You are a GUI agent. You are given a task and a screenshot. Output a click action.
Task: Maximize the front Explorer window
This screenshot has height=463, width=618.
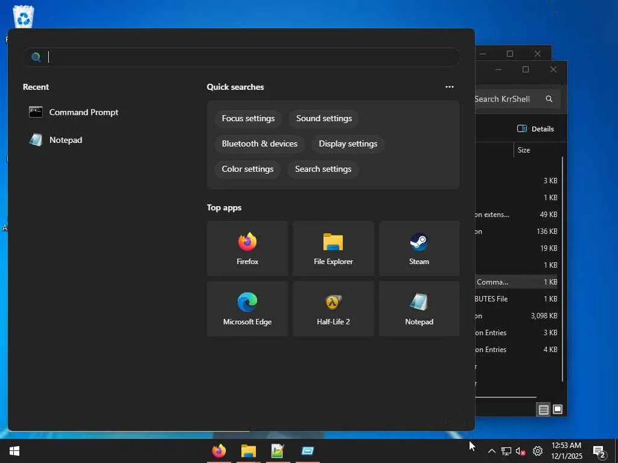[x=526, y=70]
